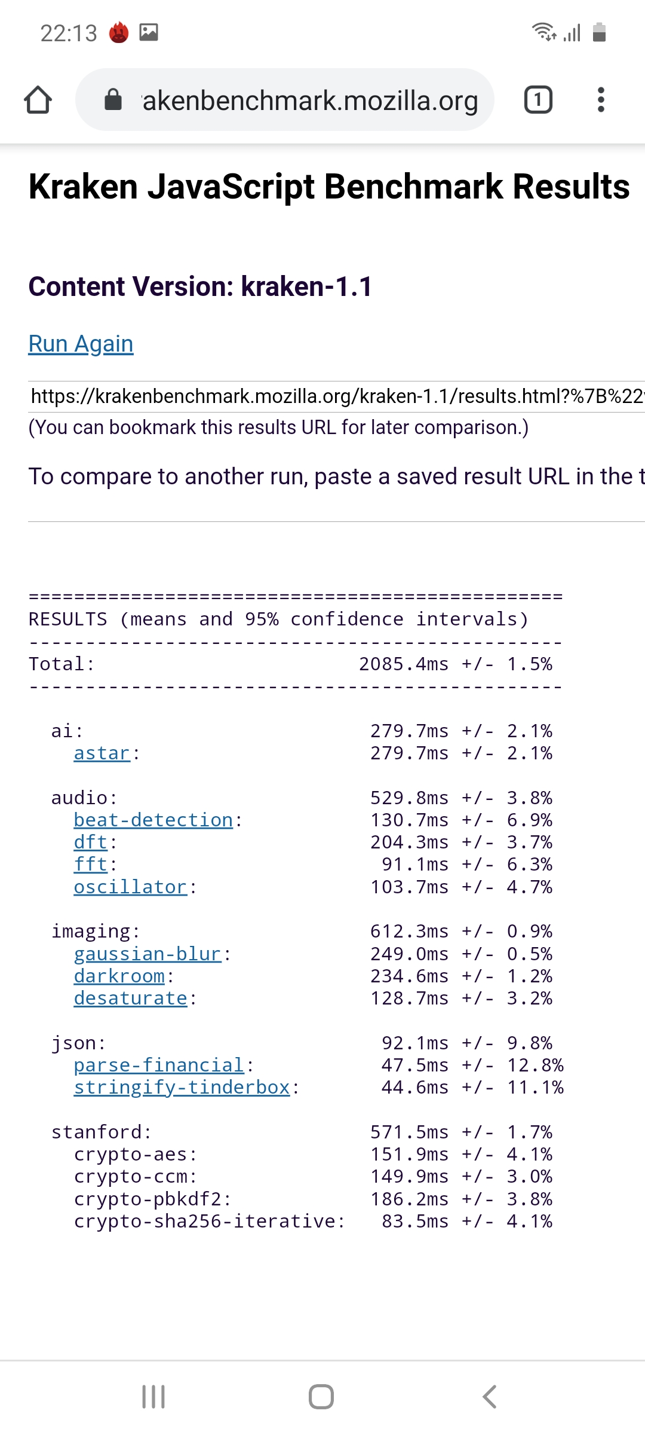Click the fft benchmark link
Image resolution: width=645 pixels, height=1435 pixels.
(90, 865)
